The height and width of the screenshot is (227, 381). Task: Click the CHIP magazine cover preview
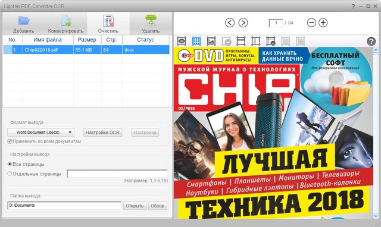tap(273, 133)
